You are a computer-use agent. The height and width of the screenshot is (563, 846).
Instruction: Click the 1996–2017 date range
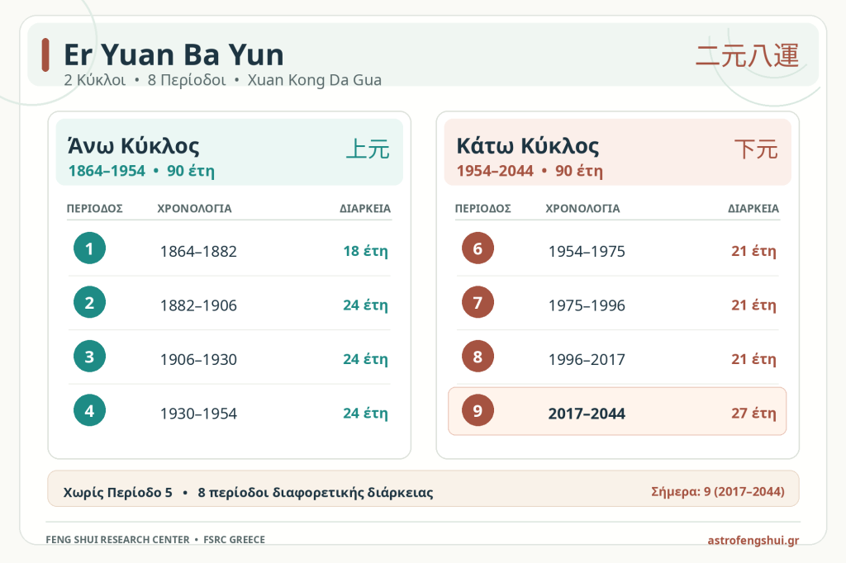[x=587, y=359]
